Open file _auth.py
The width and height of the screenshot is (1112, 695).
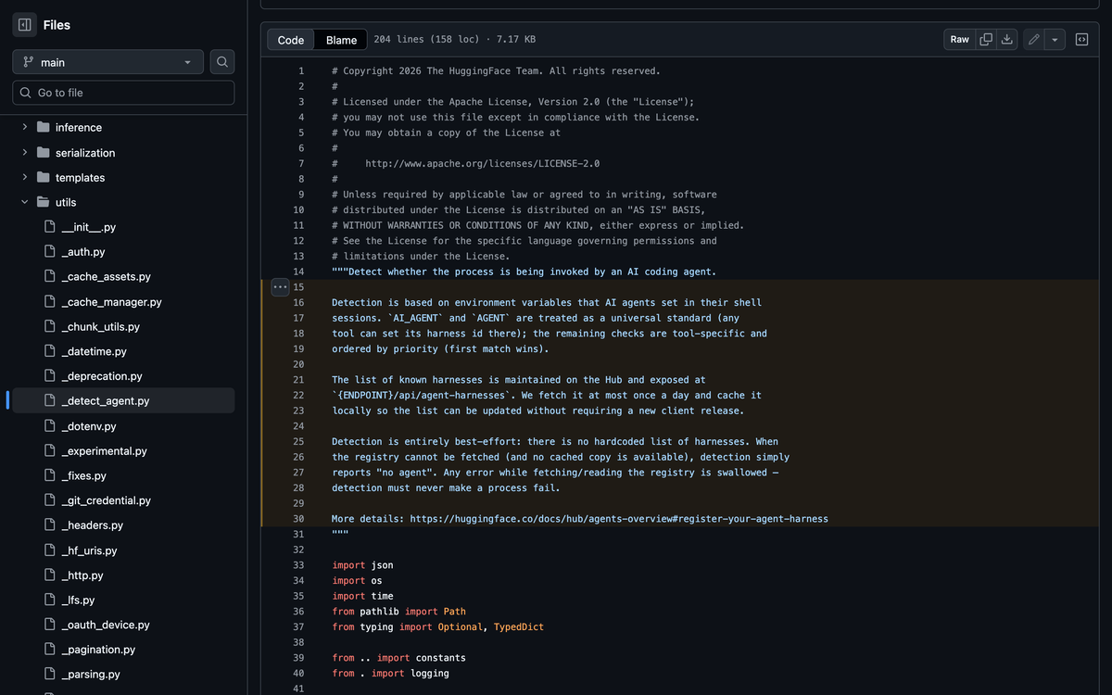pos(82,252)
